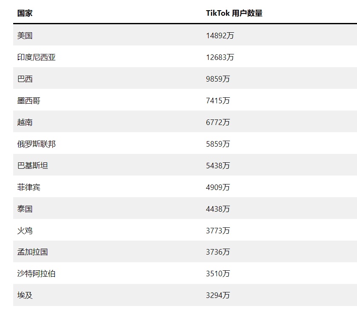357x309 pixels.
Task: Select the 埃及 country cell
Action: coord(25,295)
